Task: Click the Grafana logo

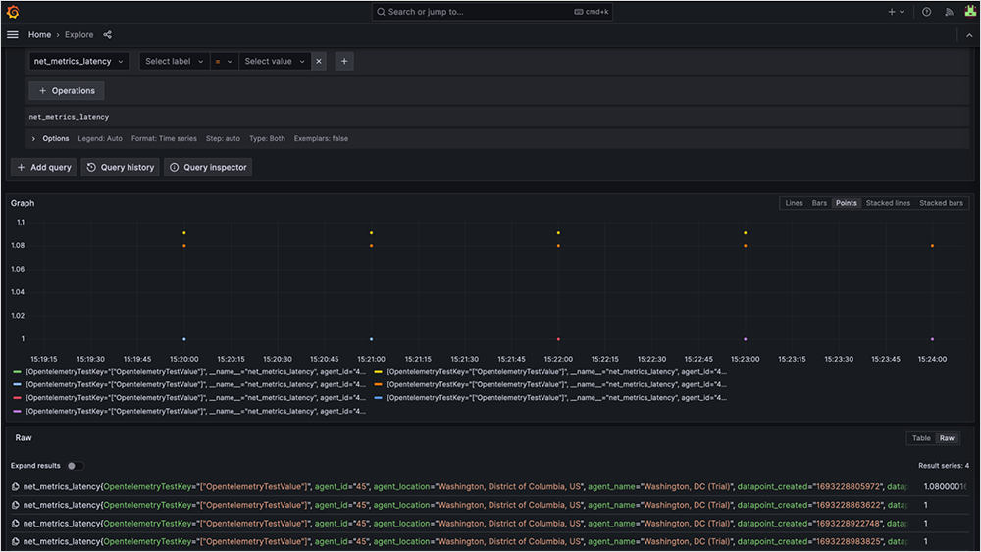Action: (13, 12)
